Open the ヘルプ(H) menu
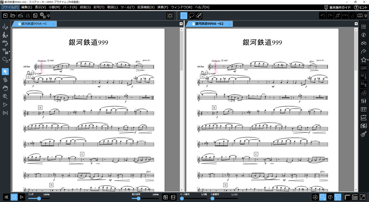The width and height of the screenshot is (369, 202). 202,7
